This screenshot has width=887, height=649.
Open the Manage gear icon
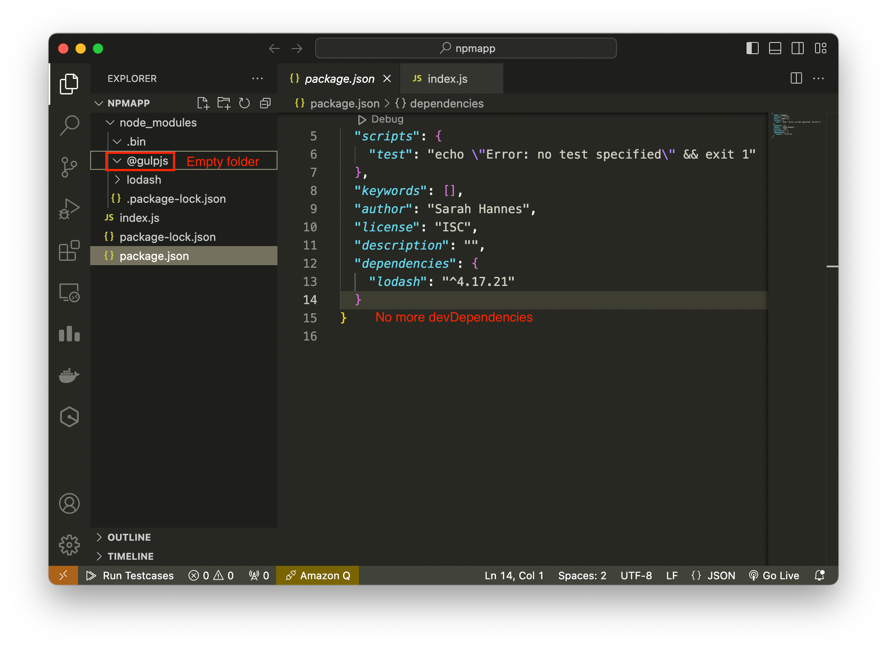click(69, 545)
